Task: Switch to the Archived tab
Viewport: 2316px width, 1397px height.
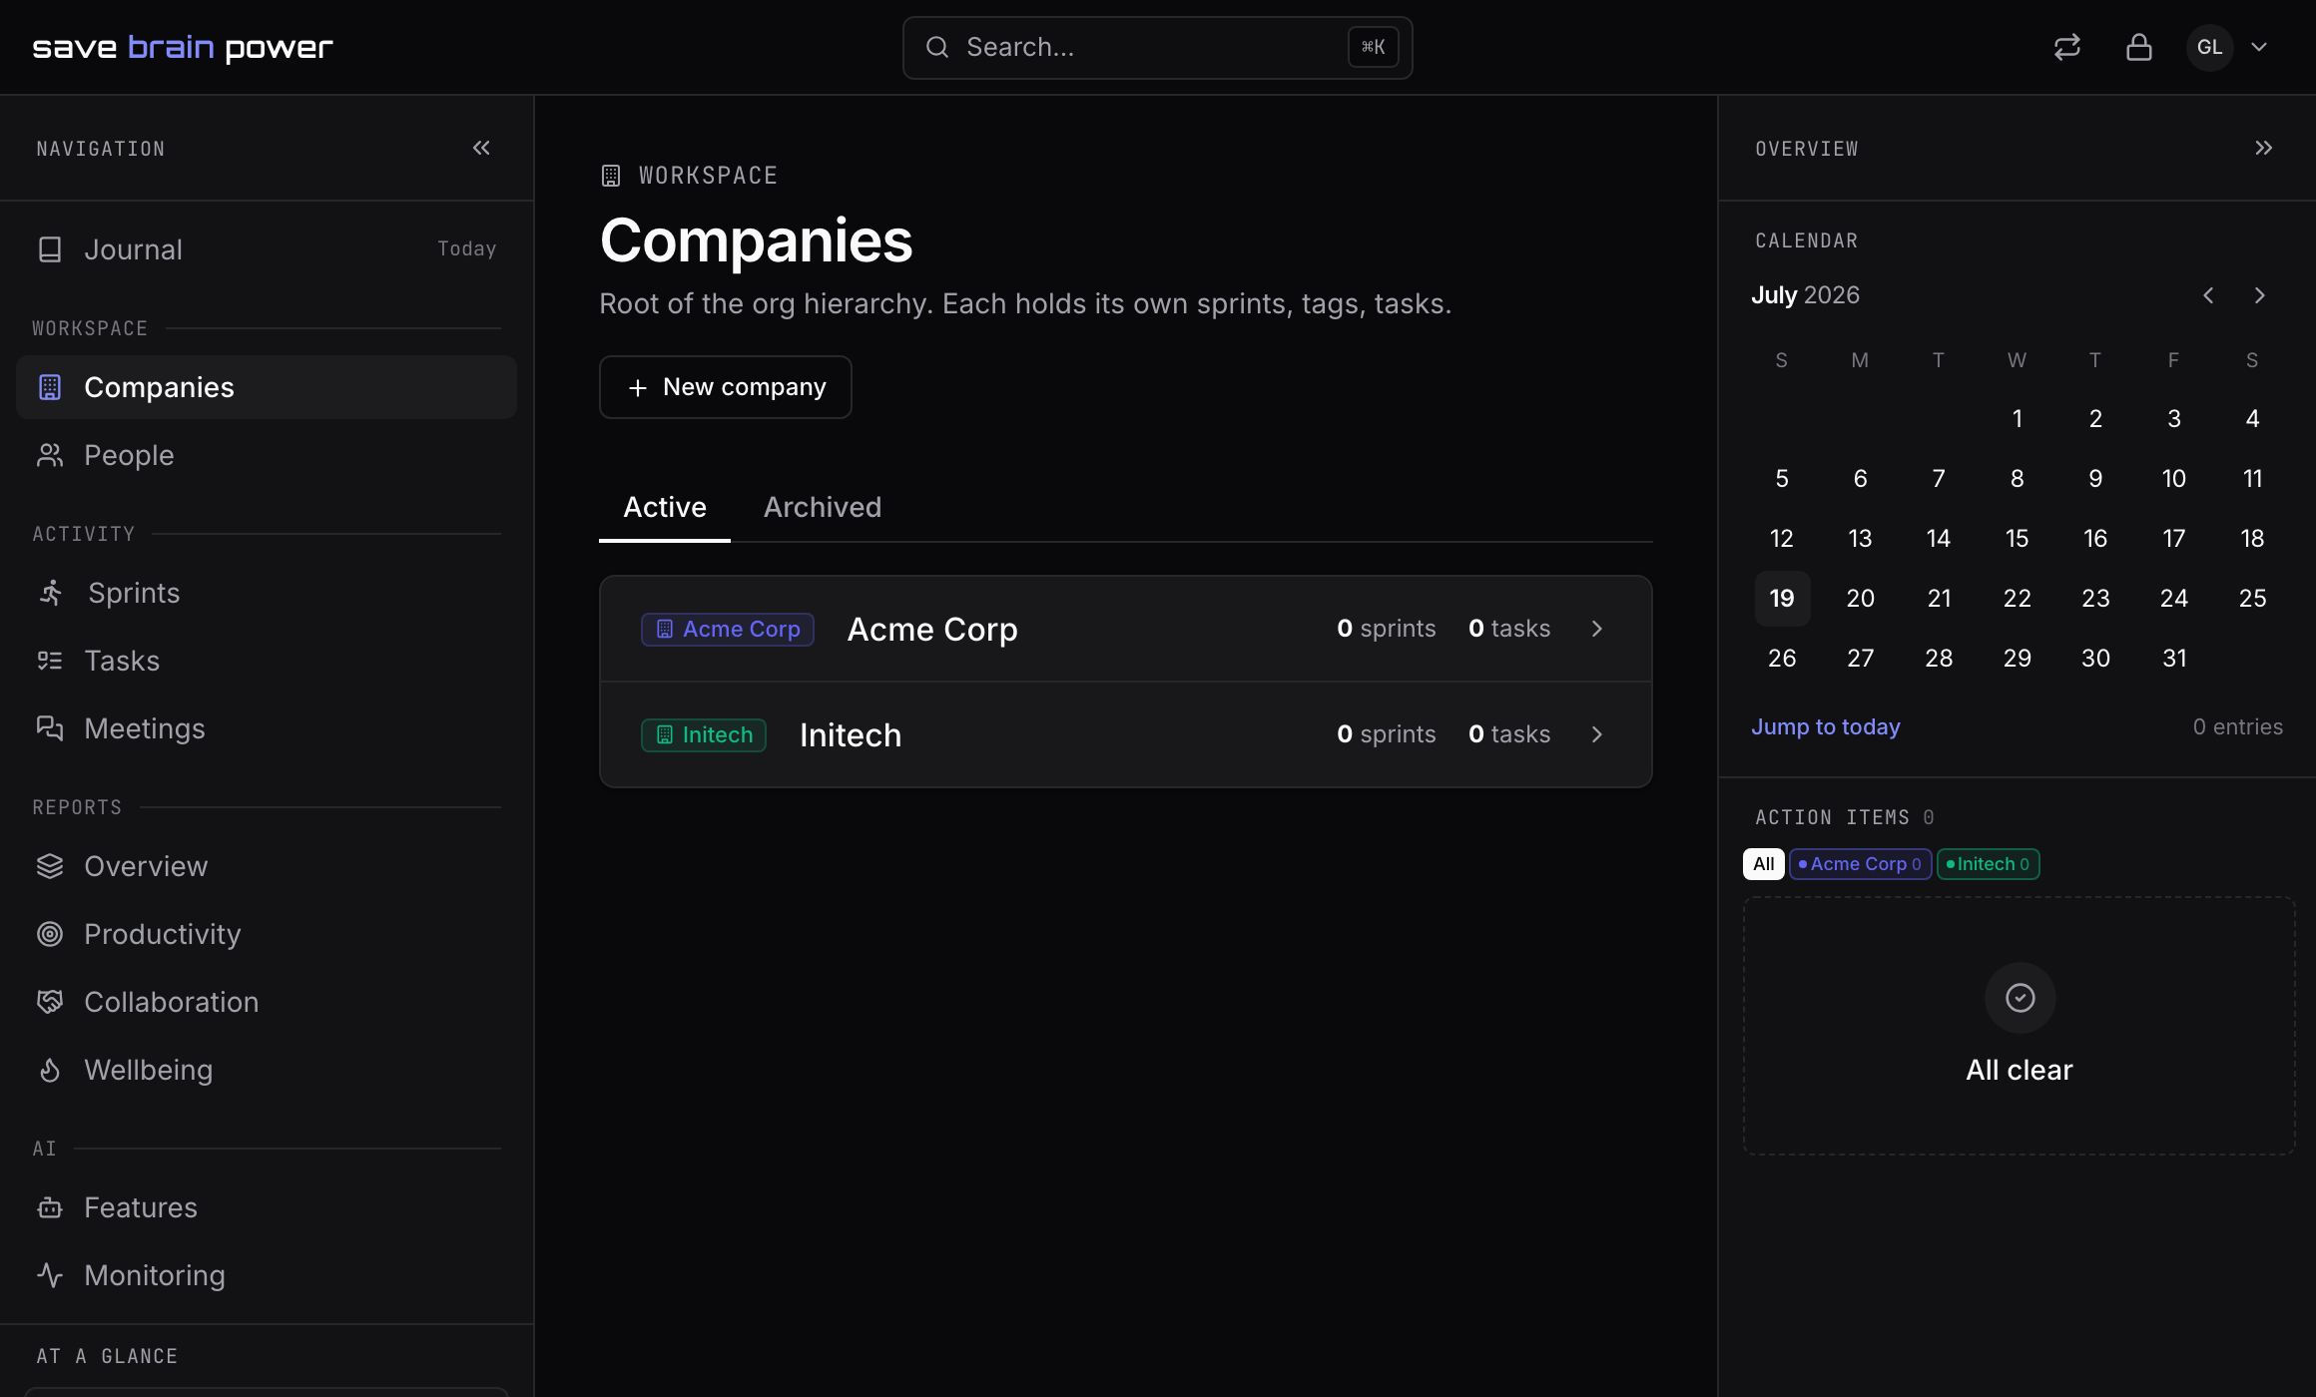Action: click(823, 507)
